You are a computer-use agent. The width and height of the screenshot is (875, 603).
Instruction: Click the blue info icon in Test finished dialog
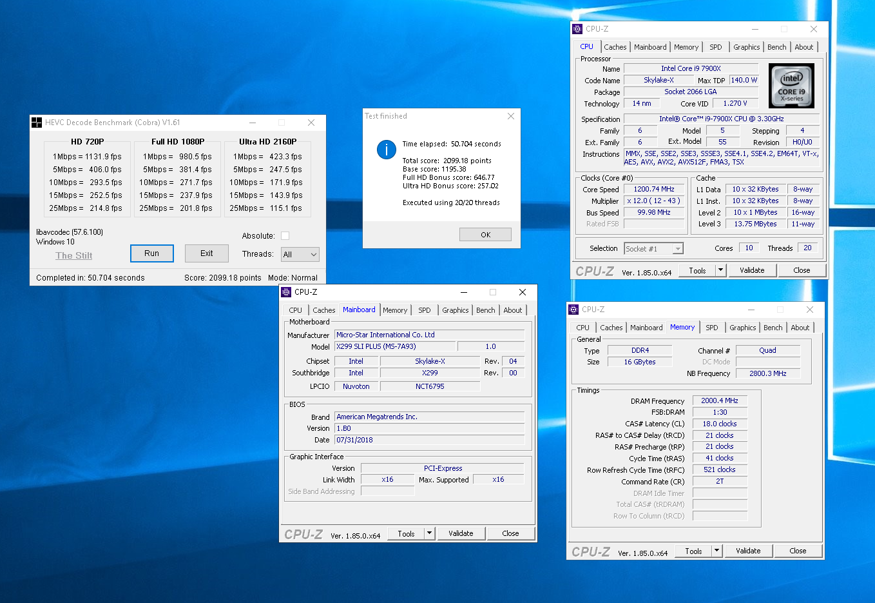point(386,150)
